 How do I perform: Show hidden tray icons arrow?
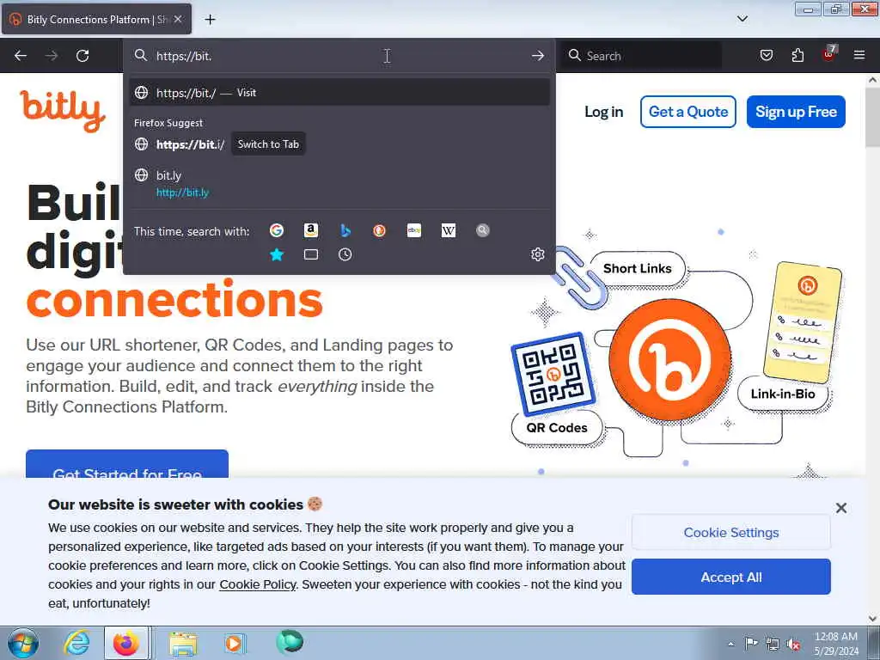(x=730, y=644)
